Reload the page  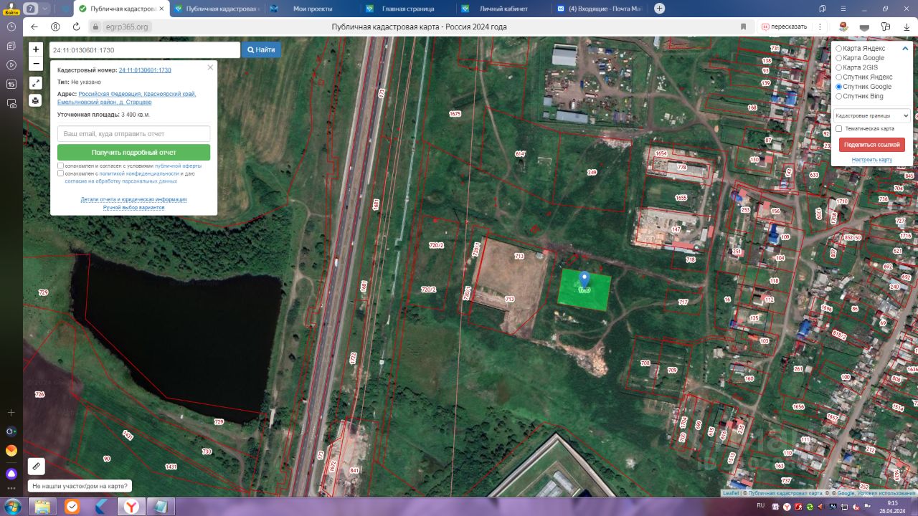(76, 27)
